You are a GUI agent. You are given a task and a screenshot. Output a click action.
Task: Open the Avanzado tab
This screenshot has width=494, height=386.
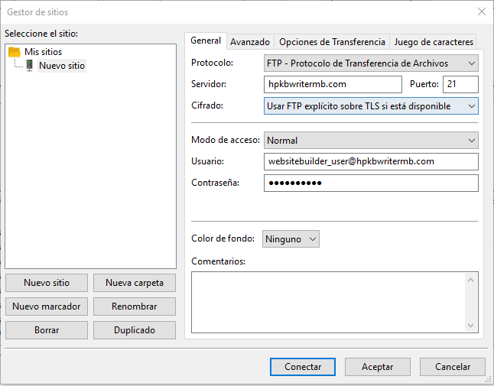(250, 42)
